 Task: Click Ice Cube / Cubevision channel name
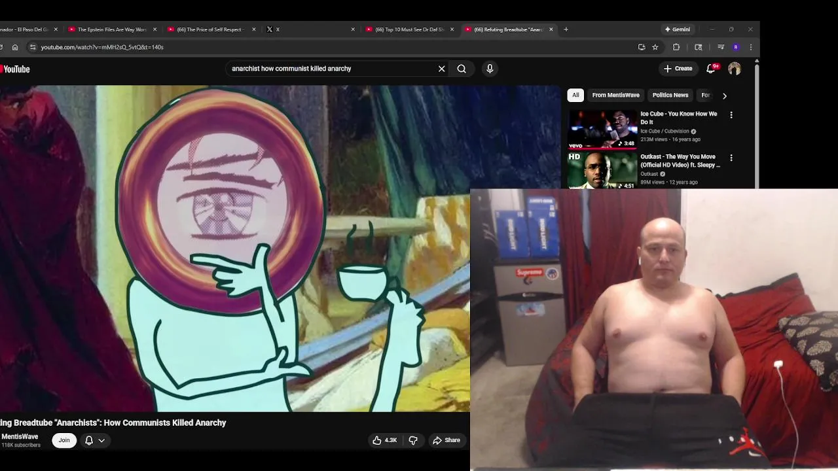[665, 131]
